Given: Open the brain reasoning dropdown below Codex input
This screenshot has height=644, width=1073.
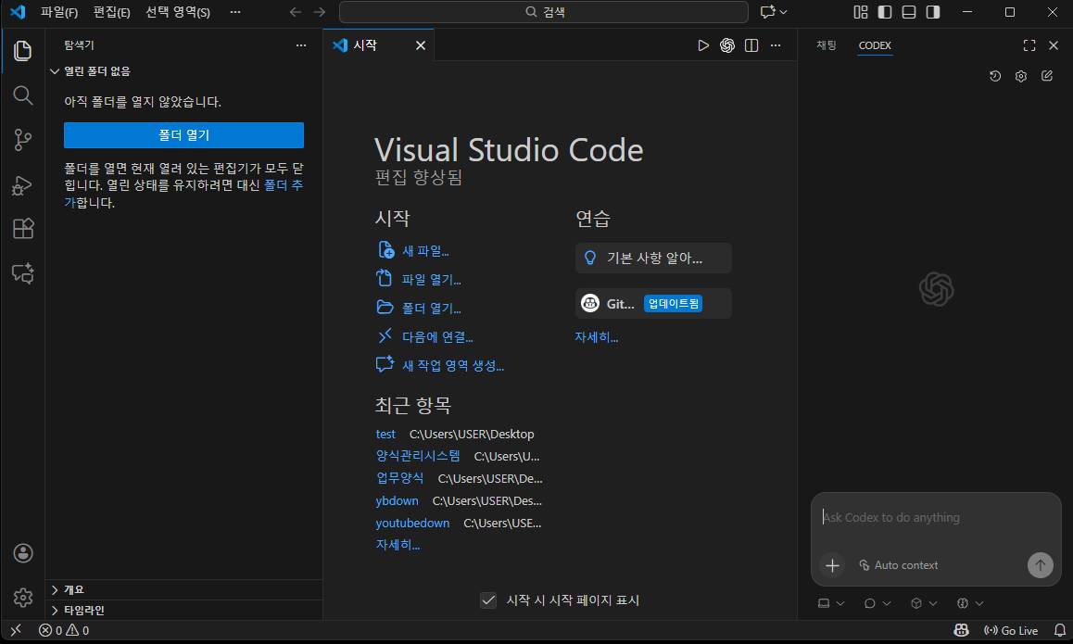Looking at the screenshot, I should tap(970, 603).
